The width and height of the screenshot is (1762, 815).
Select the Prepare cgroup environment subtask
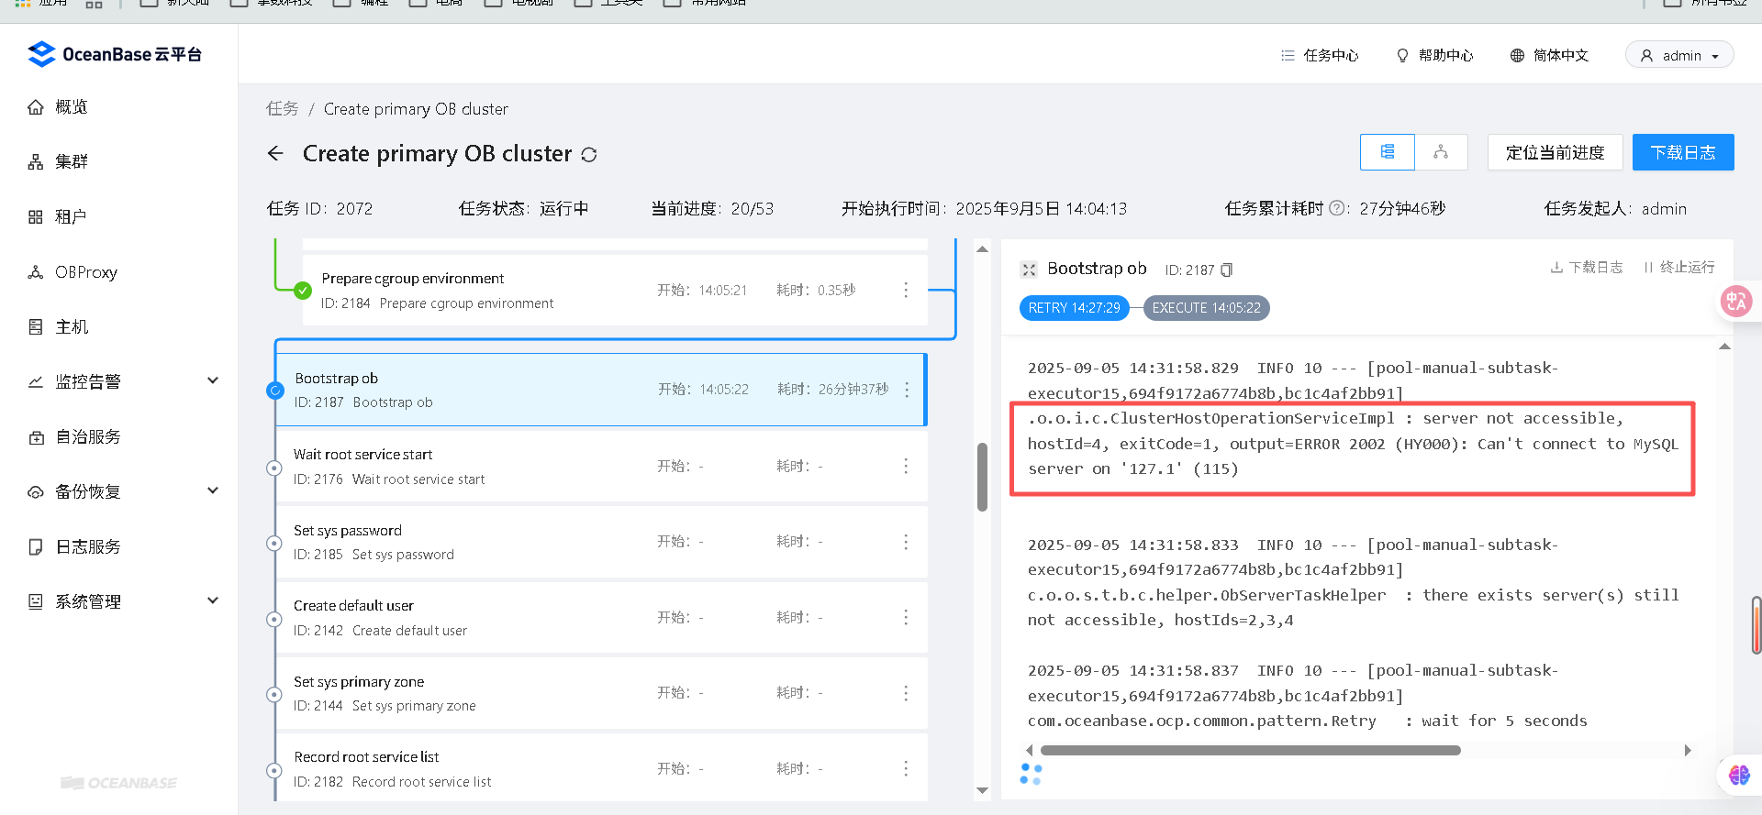click(615, 290)
